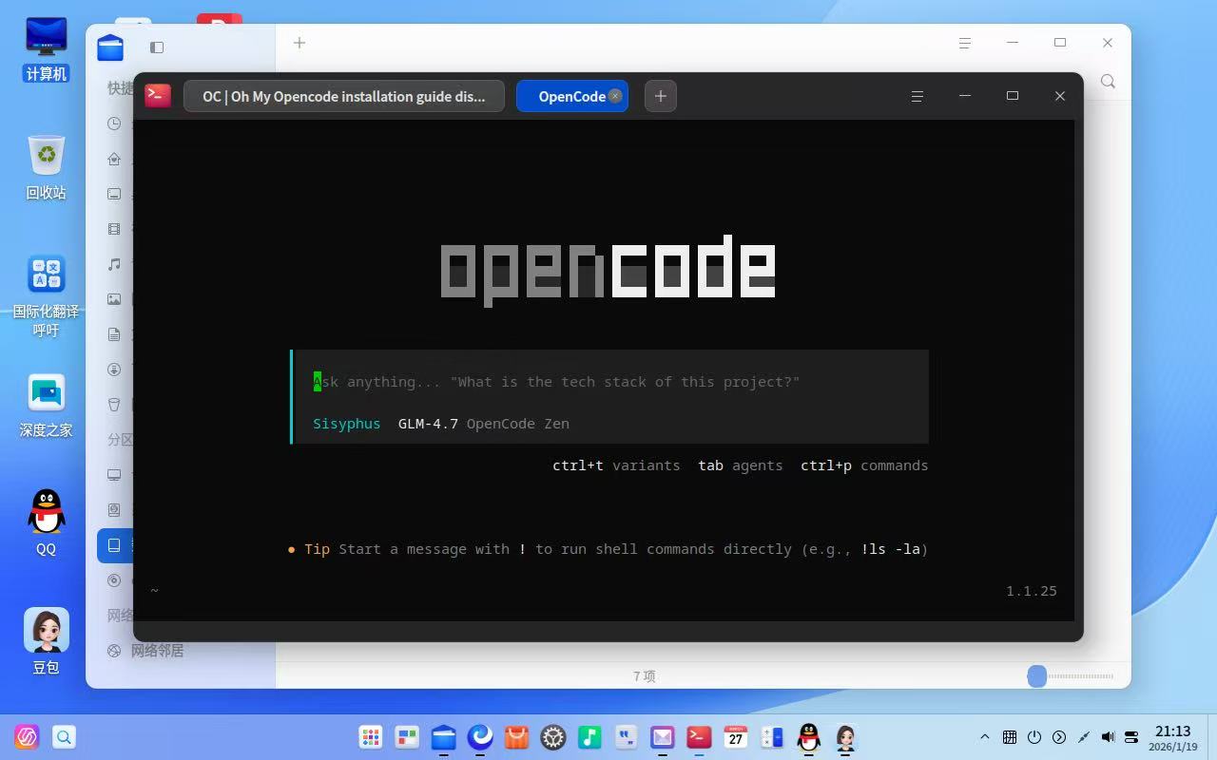Open the Calendar app showing 27
Viewport: 1217px width, 760px height.
[x=734, y=737]
